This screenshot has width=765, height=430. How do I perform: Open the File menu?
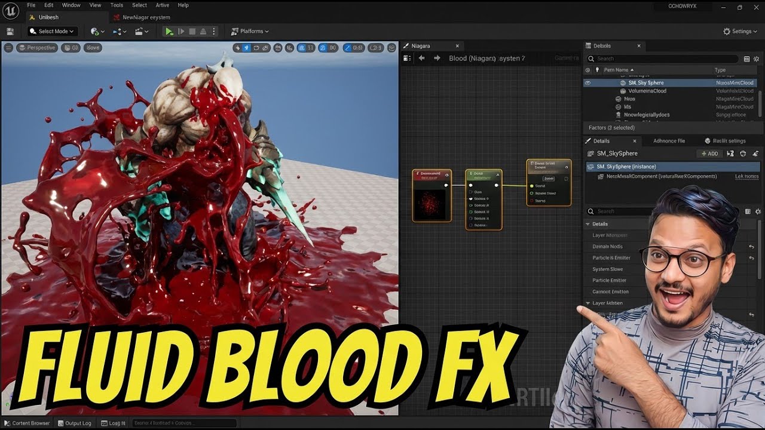coord(31,5)
